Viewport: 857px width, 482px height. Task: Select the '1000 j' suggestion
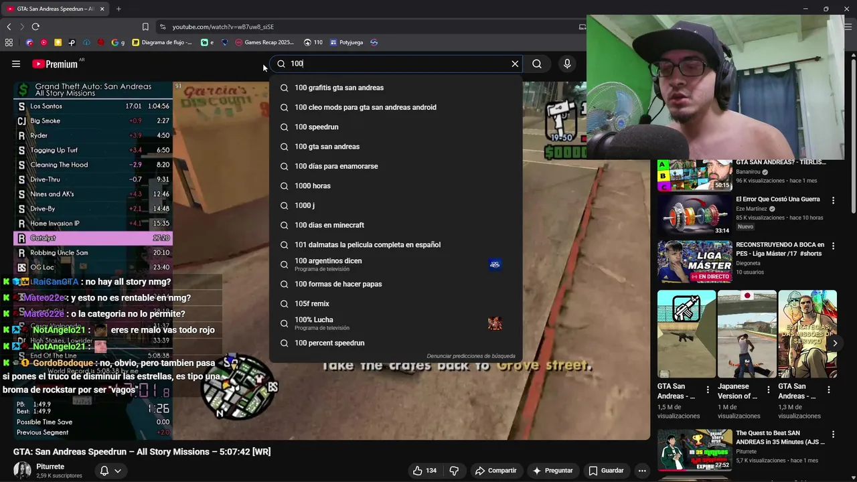click(396, 206)
